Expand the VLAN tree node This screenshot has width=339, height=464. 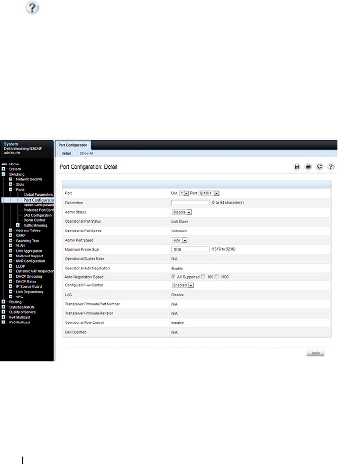tap(11, 245)
